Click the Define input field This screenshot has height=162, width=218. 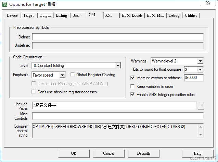coord(118,37)
